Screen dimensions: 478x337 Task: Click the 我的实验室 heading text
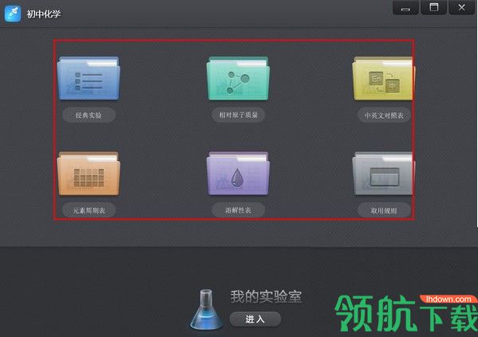click(266, 296)
